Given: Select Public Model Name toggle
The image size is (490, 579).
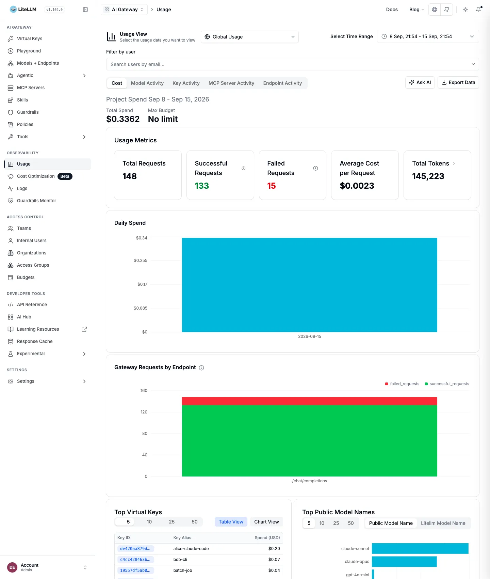Looking at the screenshot, I should (391, 523).
